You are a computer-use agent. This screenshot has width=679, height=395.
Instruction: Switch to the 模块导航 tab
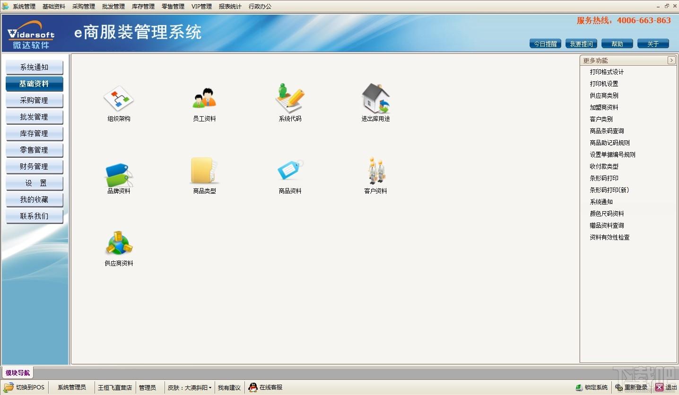[17, 373]
